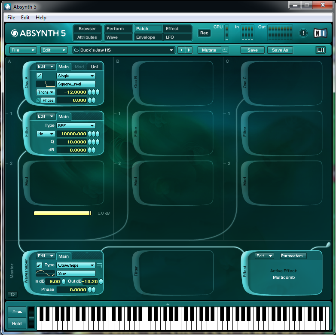
Task: Switch to the Envelope page
Action: pos(148,37)
